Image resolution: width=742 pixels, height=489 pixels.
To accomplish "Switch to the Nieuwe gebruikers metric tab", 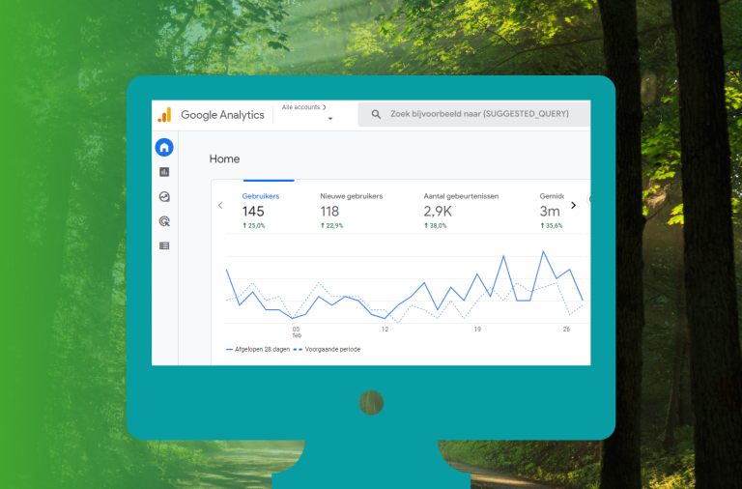I will point(351,210).
